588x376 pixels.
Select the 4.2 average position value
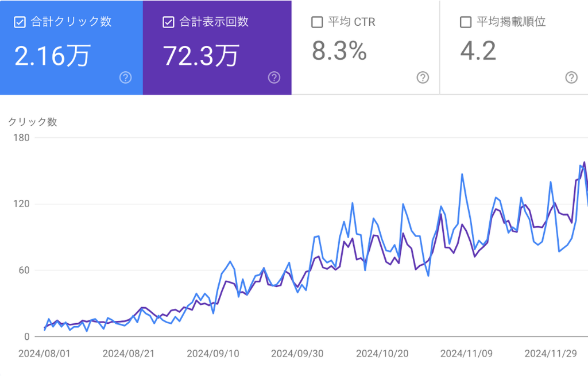(478, 51)
